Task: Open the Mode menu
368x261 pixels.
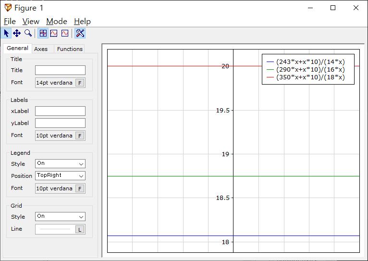Action: click(56, 21)
